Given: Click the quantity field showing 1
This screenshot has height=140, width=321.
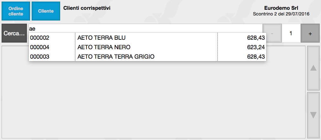Looking at the screenshot, I should coord(291,33).
